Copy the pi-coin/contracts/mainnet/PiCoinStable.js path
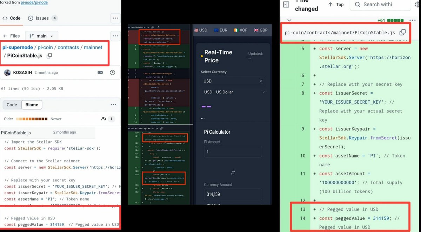The image size is (421, 232). pos(402,32)
